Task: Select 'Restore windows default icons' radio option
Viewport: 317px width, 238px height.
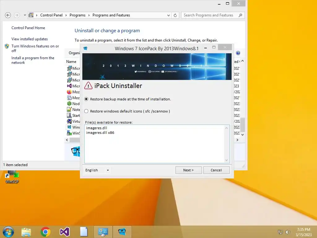Action: 86,111
